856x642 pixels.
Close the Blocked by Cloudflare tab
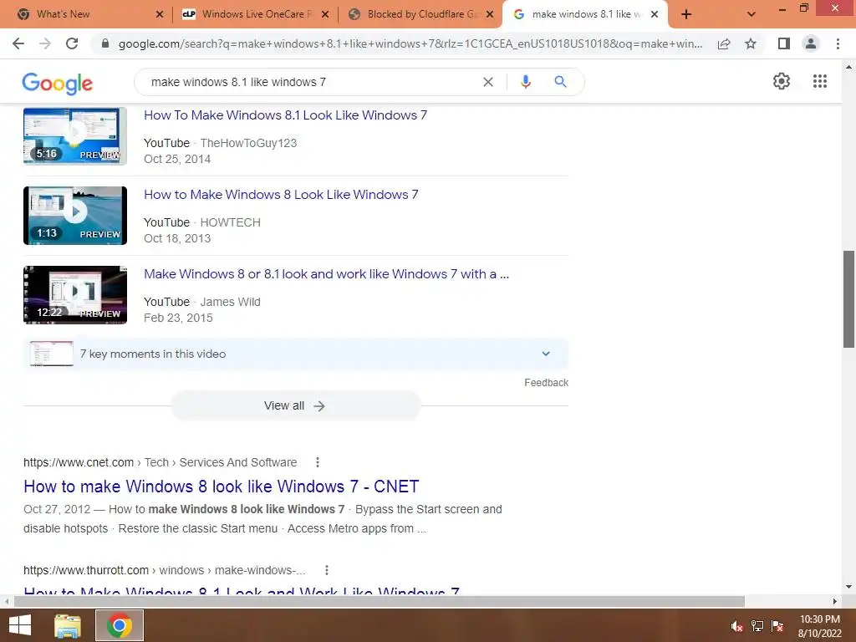pos(490,14)
